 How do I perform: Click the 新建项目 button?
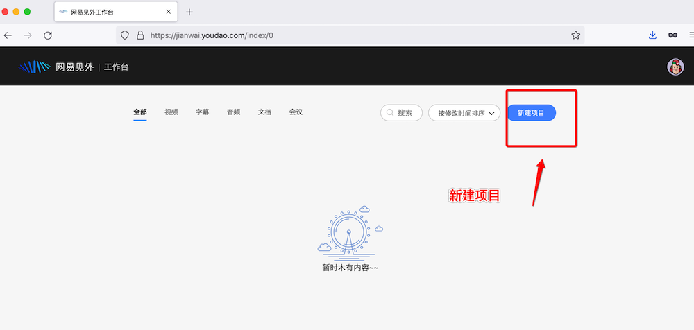coord(531,113)
